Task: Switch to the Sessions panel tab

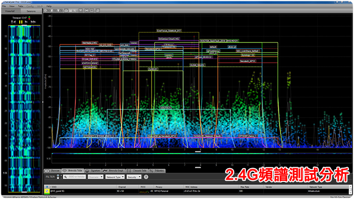Action: 31,11
